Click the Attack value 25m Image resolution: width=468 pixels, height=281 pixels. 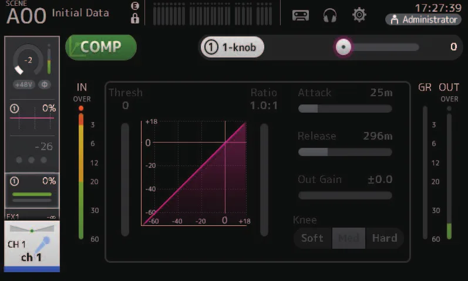381,93
